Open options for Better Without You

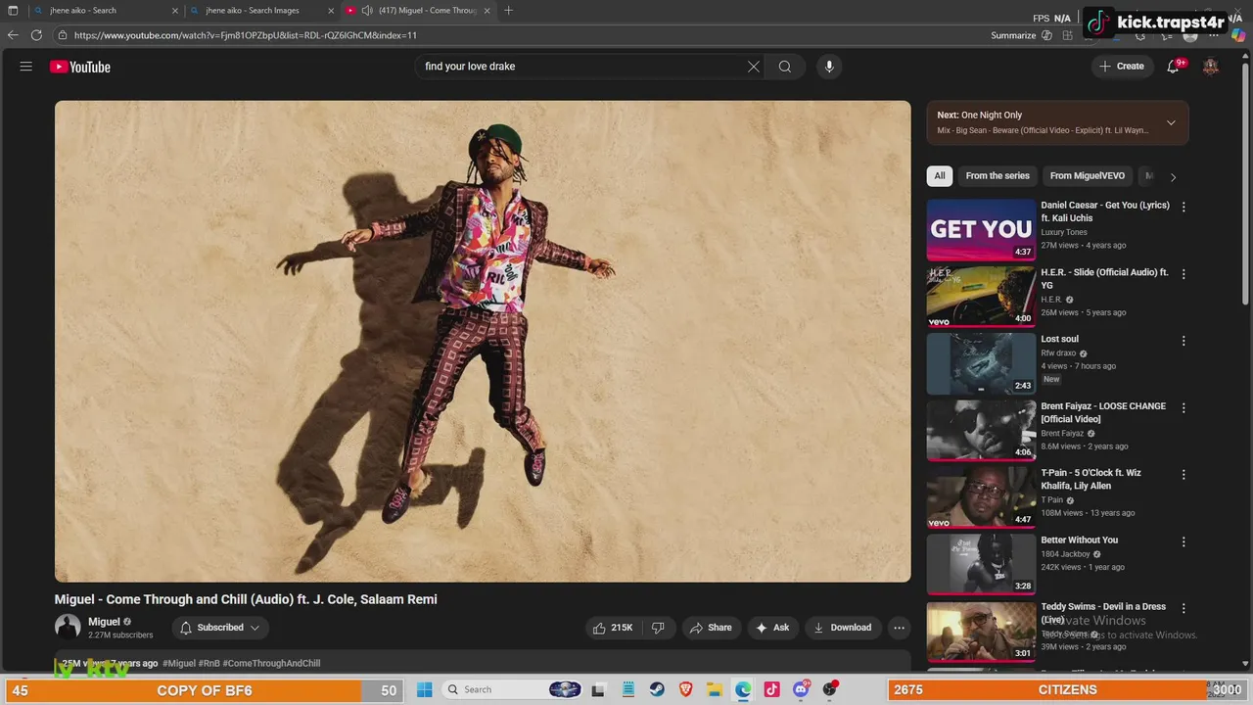[x=1183, y=541]
